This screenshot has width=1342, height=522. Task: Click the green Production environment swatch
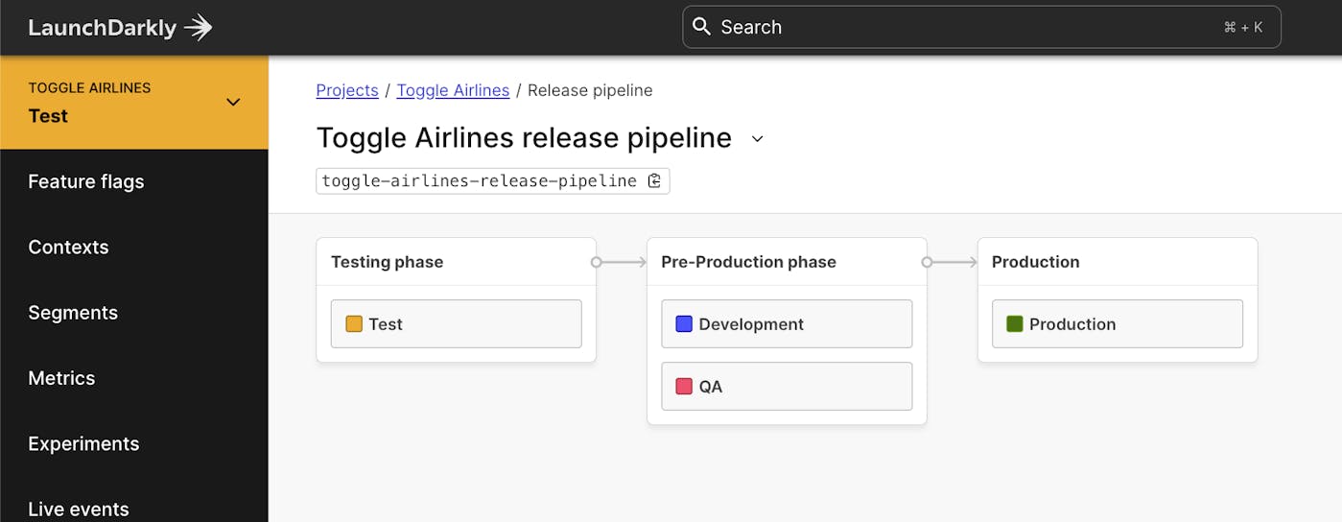1015,324
